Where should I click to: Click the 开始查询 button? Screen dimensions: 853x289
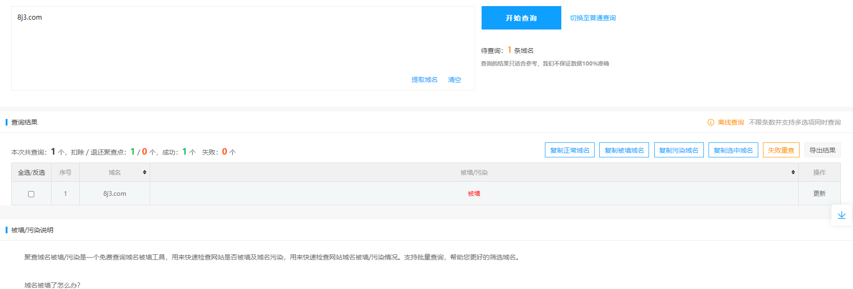coord(521,18)
